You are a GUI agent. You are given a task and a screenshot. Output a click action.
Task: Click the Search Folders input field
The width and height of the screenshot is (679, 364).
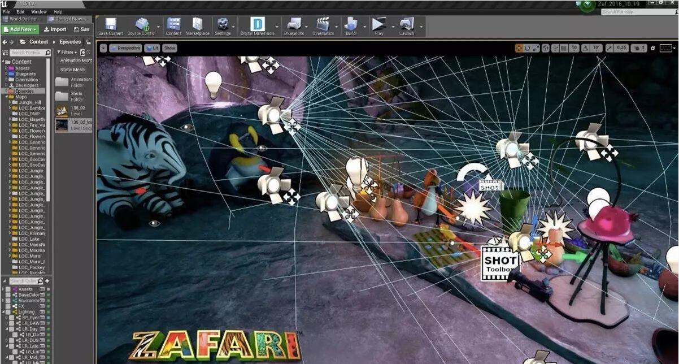[29, 53]
